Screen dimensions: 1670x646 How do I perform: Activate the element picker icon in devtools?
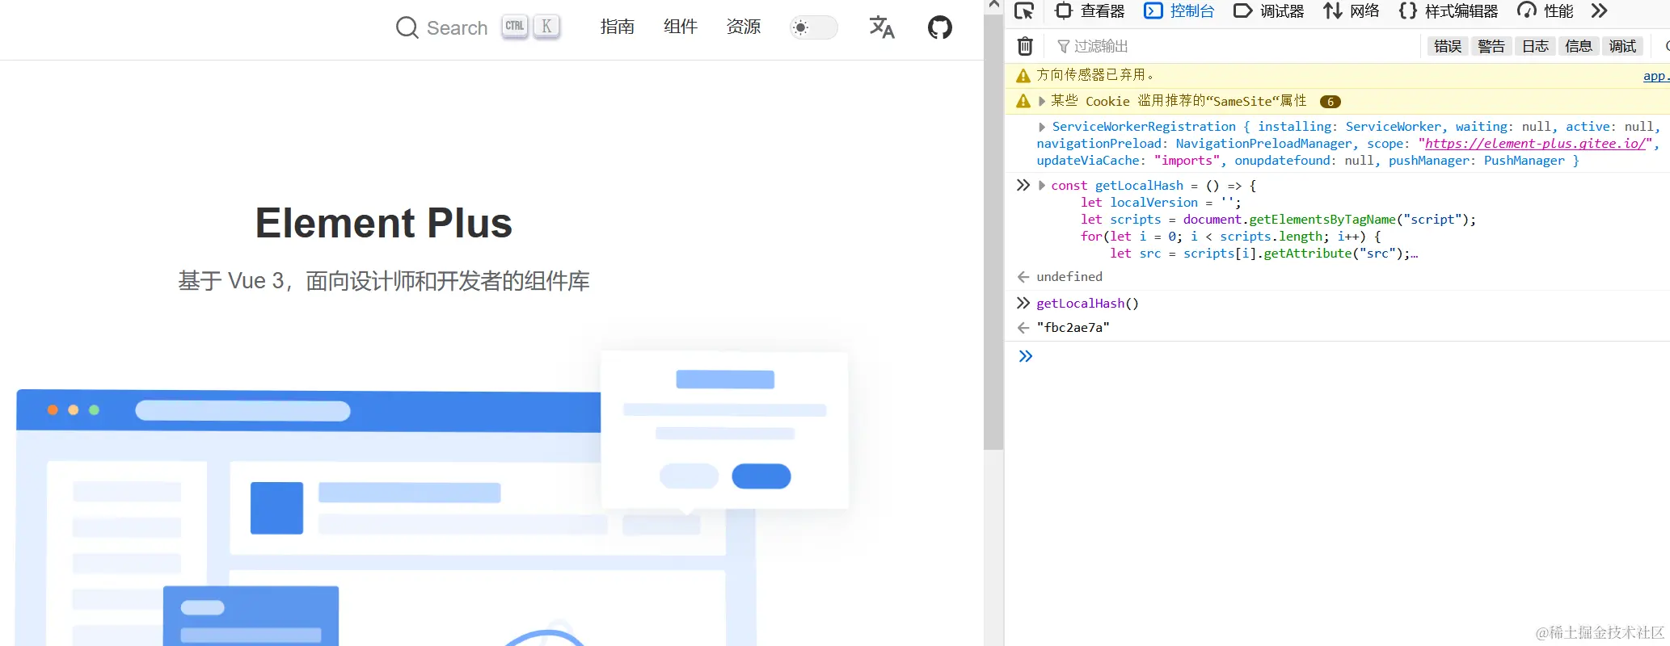(x=1024, y=11)
